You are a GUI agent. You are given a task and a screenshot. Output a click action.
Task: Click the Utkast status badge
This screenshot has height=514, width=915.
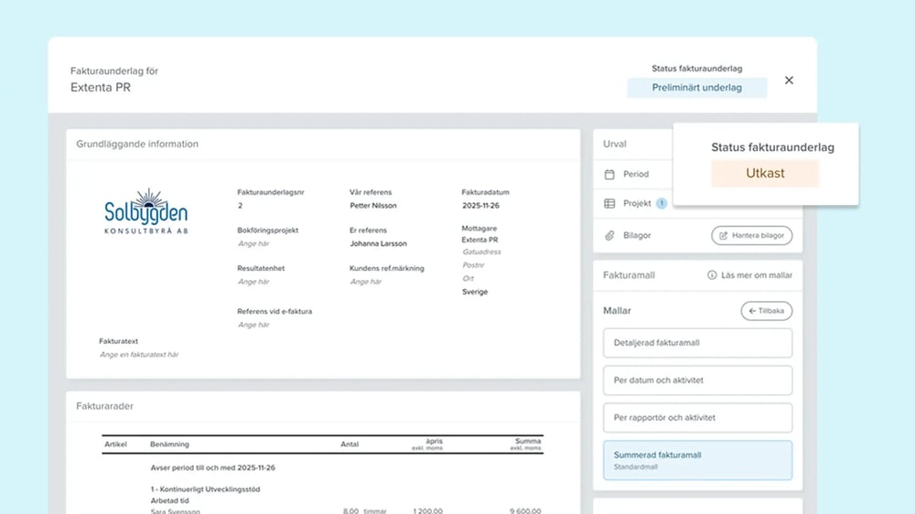[765, 173]
